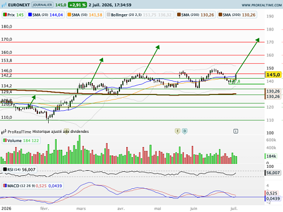Click the earnings E marker on chart
Viewport: 283px width, 212px height.
177,131
